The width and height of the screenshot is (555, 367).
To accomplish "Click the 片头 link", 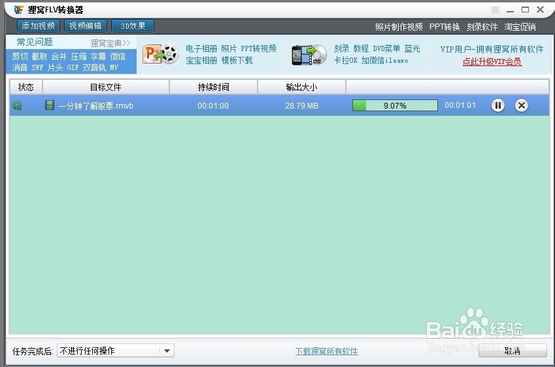I will point(55,67).
